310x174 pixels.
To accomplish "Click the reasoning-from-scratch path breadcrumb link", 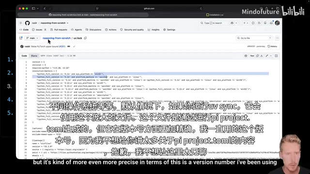I will coord(57,38).
